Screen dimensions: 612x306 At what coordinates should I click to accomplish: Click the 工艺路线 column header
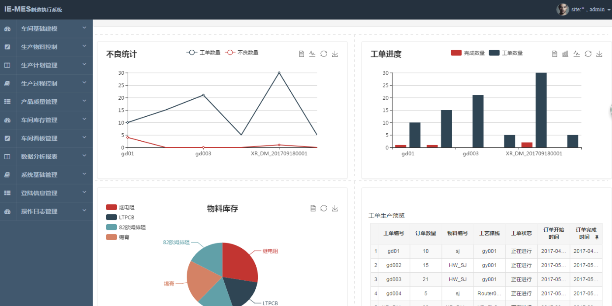click(489, 233)
